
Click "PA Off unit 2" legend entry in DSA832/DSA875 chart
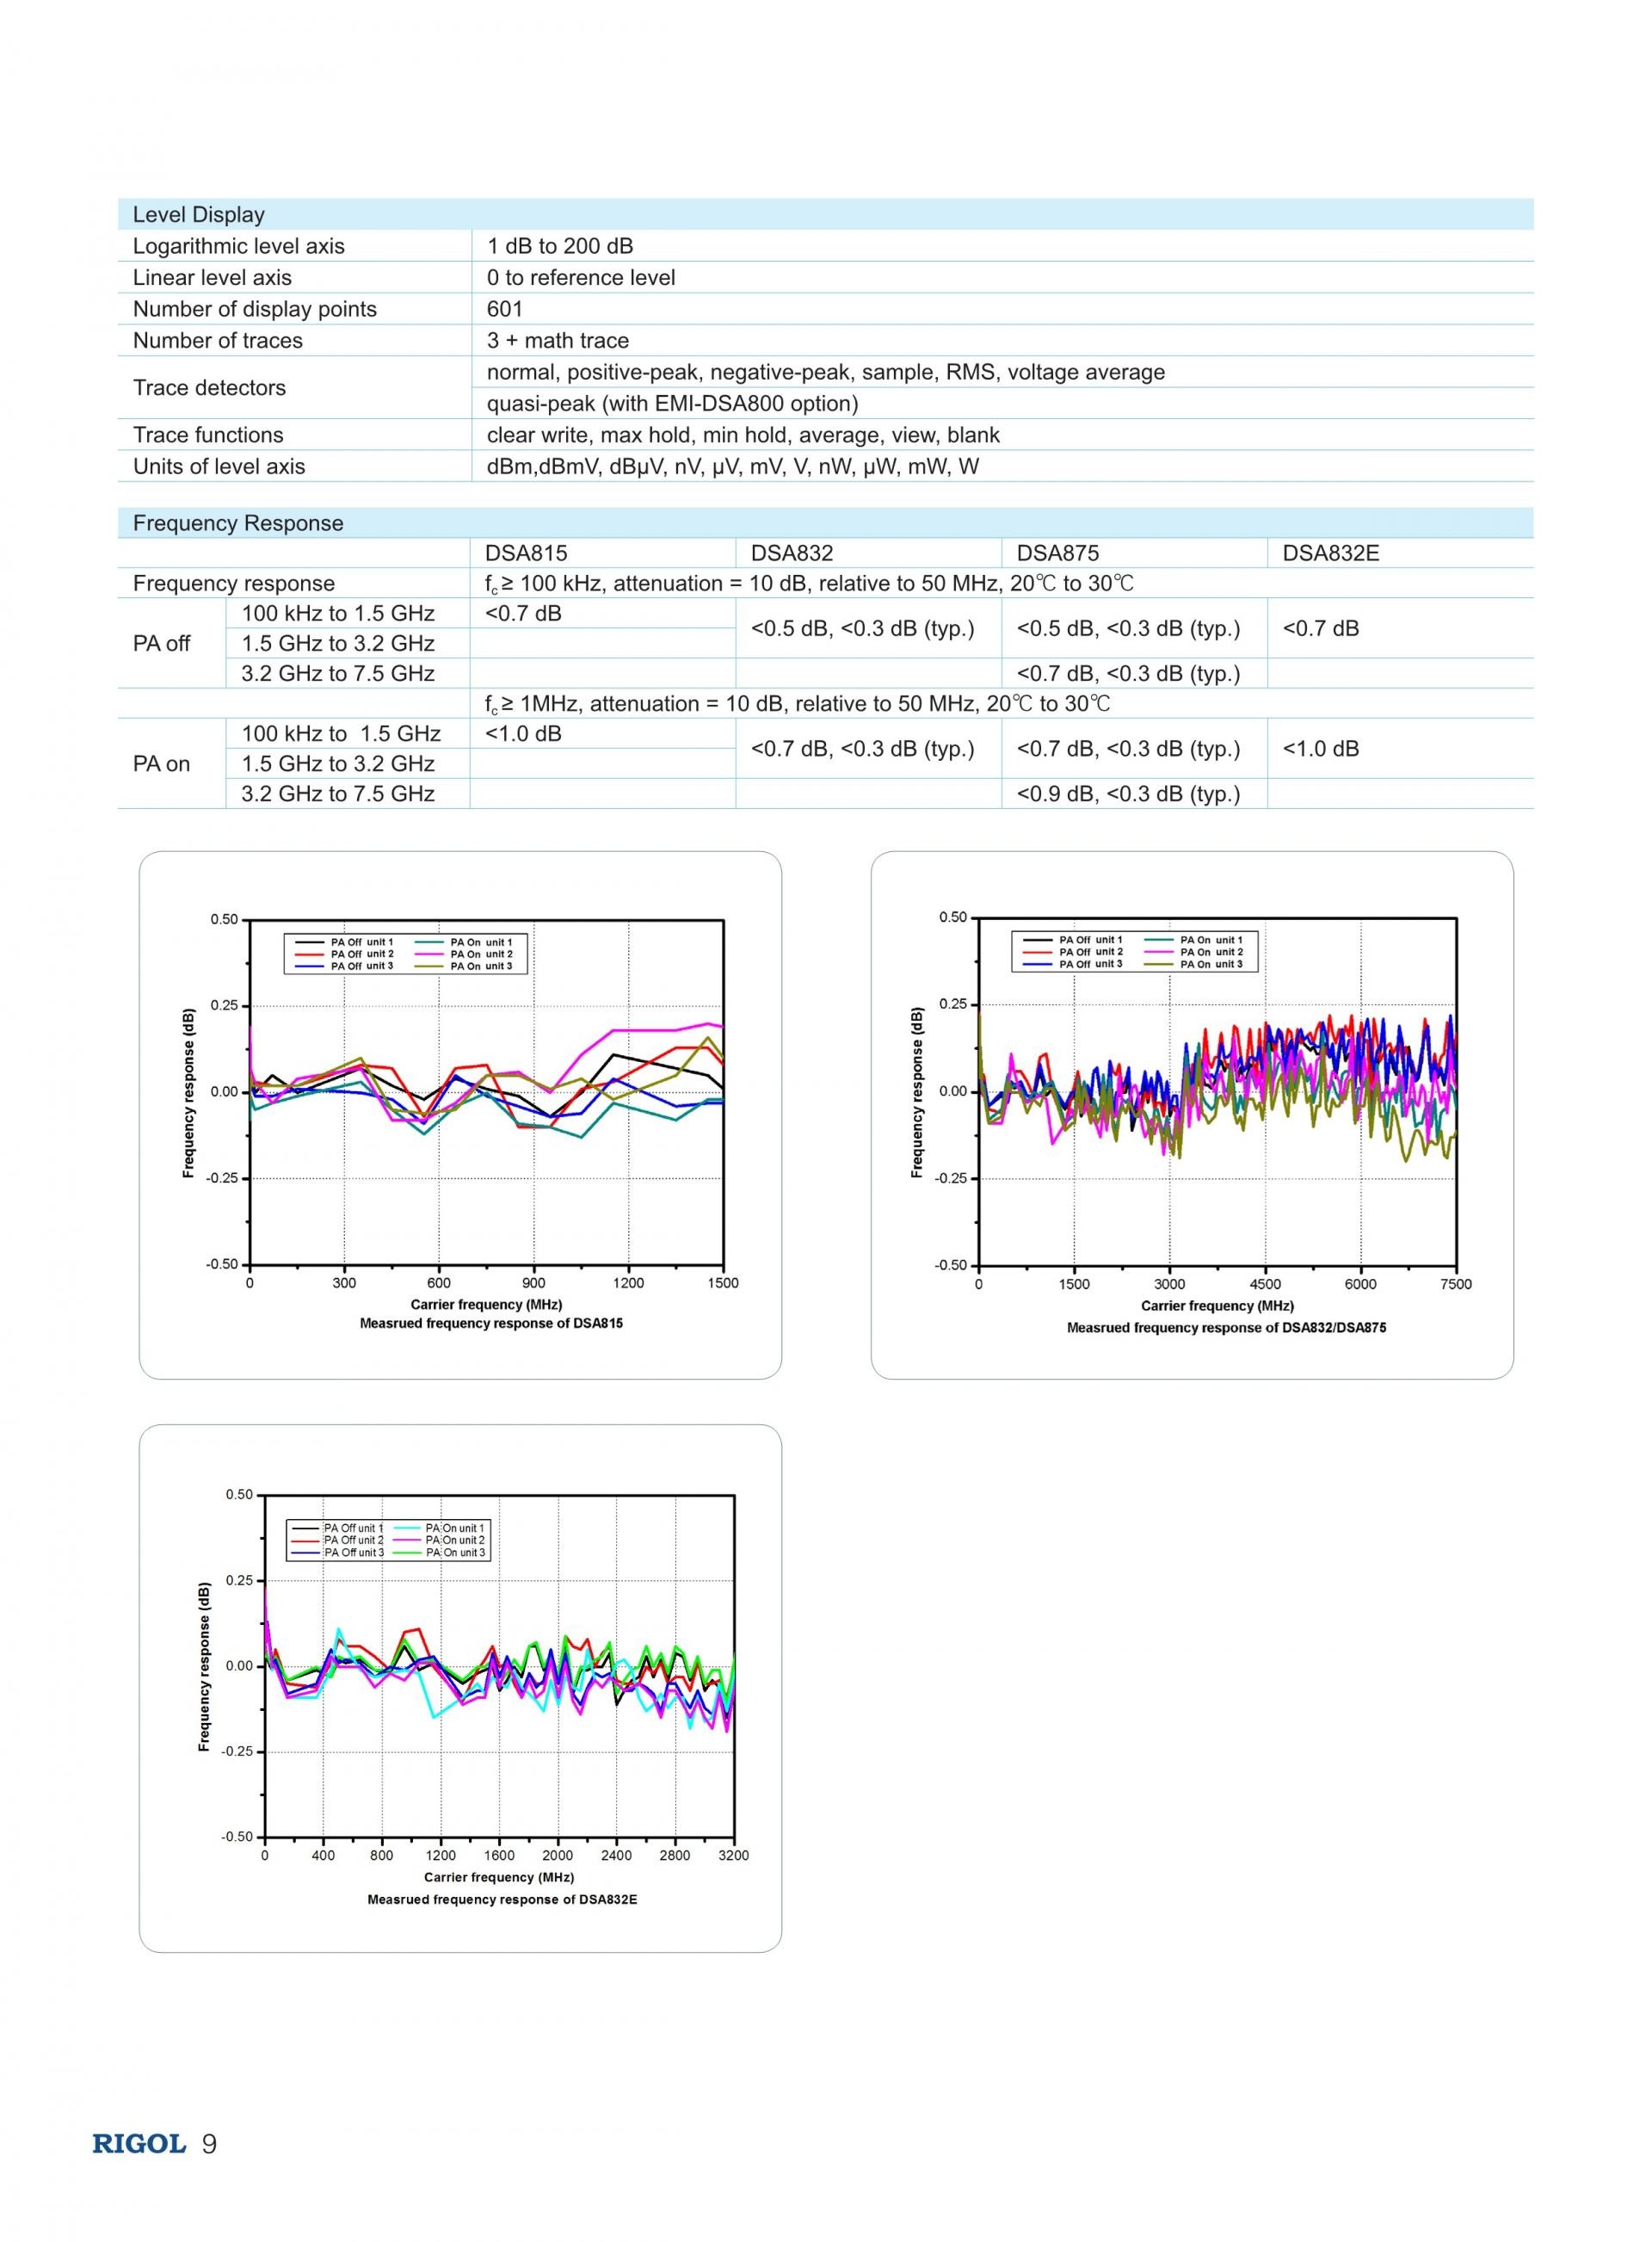[1073, 952]
